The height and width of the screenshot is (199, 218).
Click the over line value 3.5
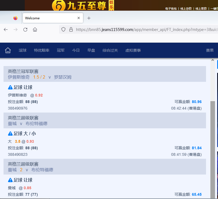coord(18,142)
